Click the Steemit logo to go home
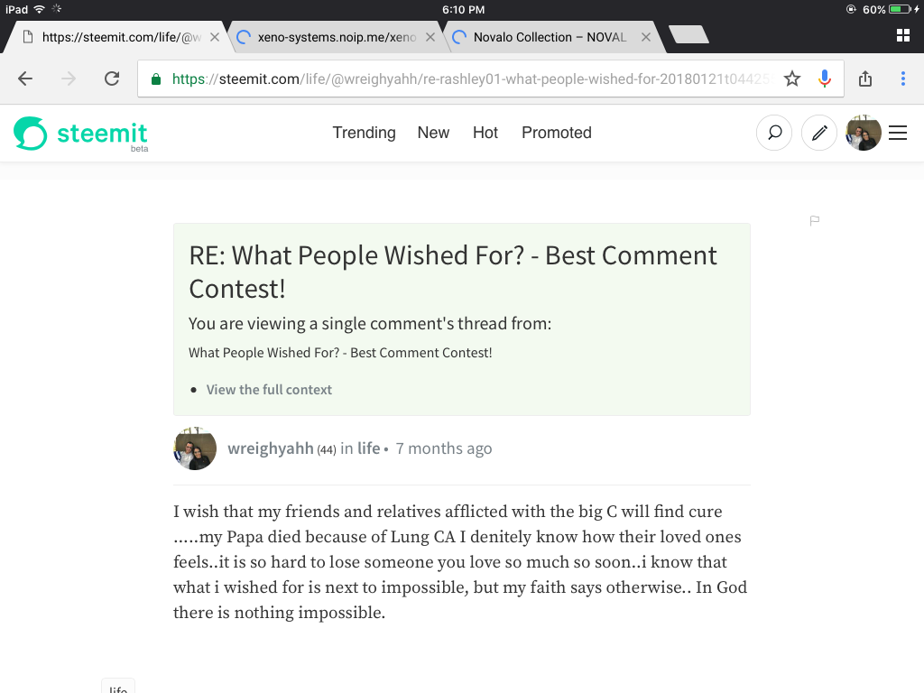924x693 pixels. pos(79,133)
